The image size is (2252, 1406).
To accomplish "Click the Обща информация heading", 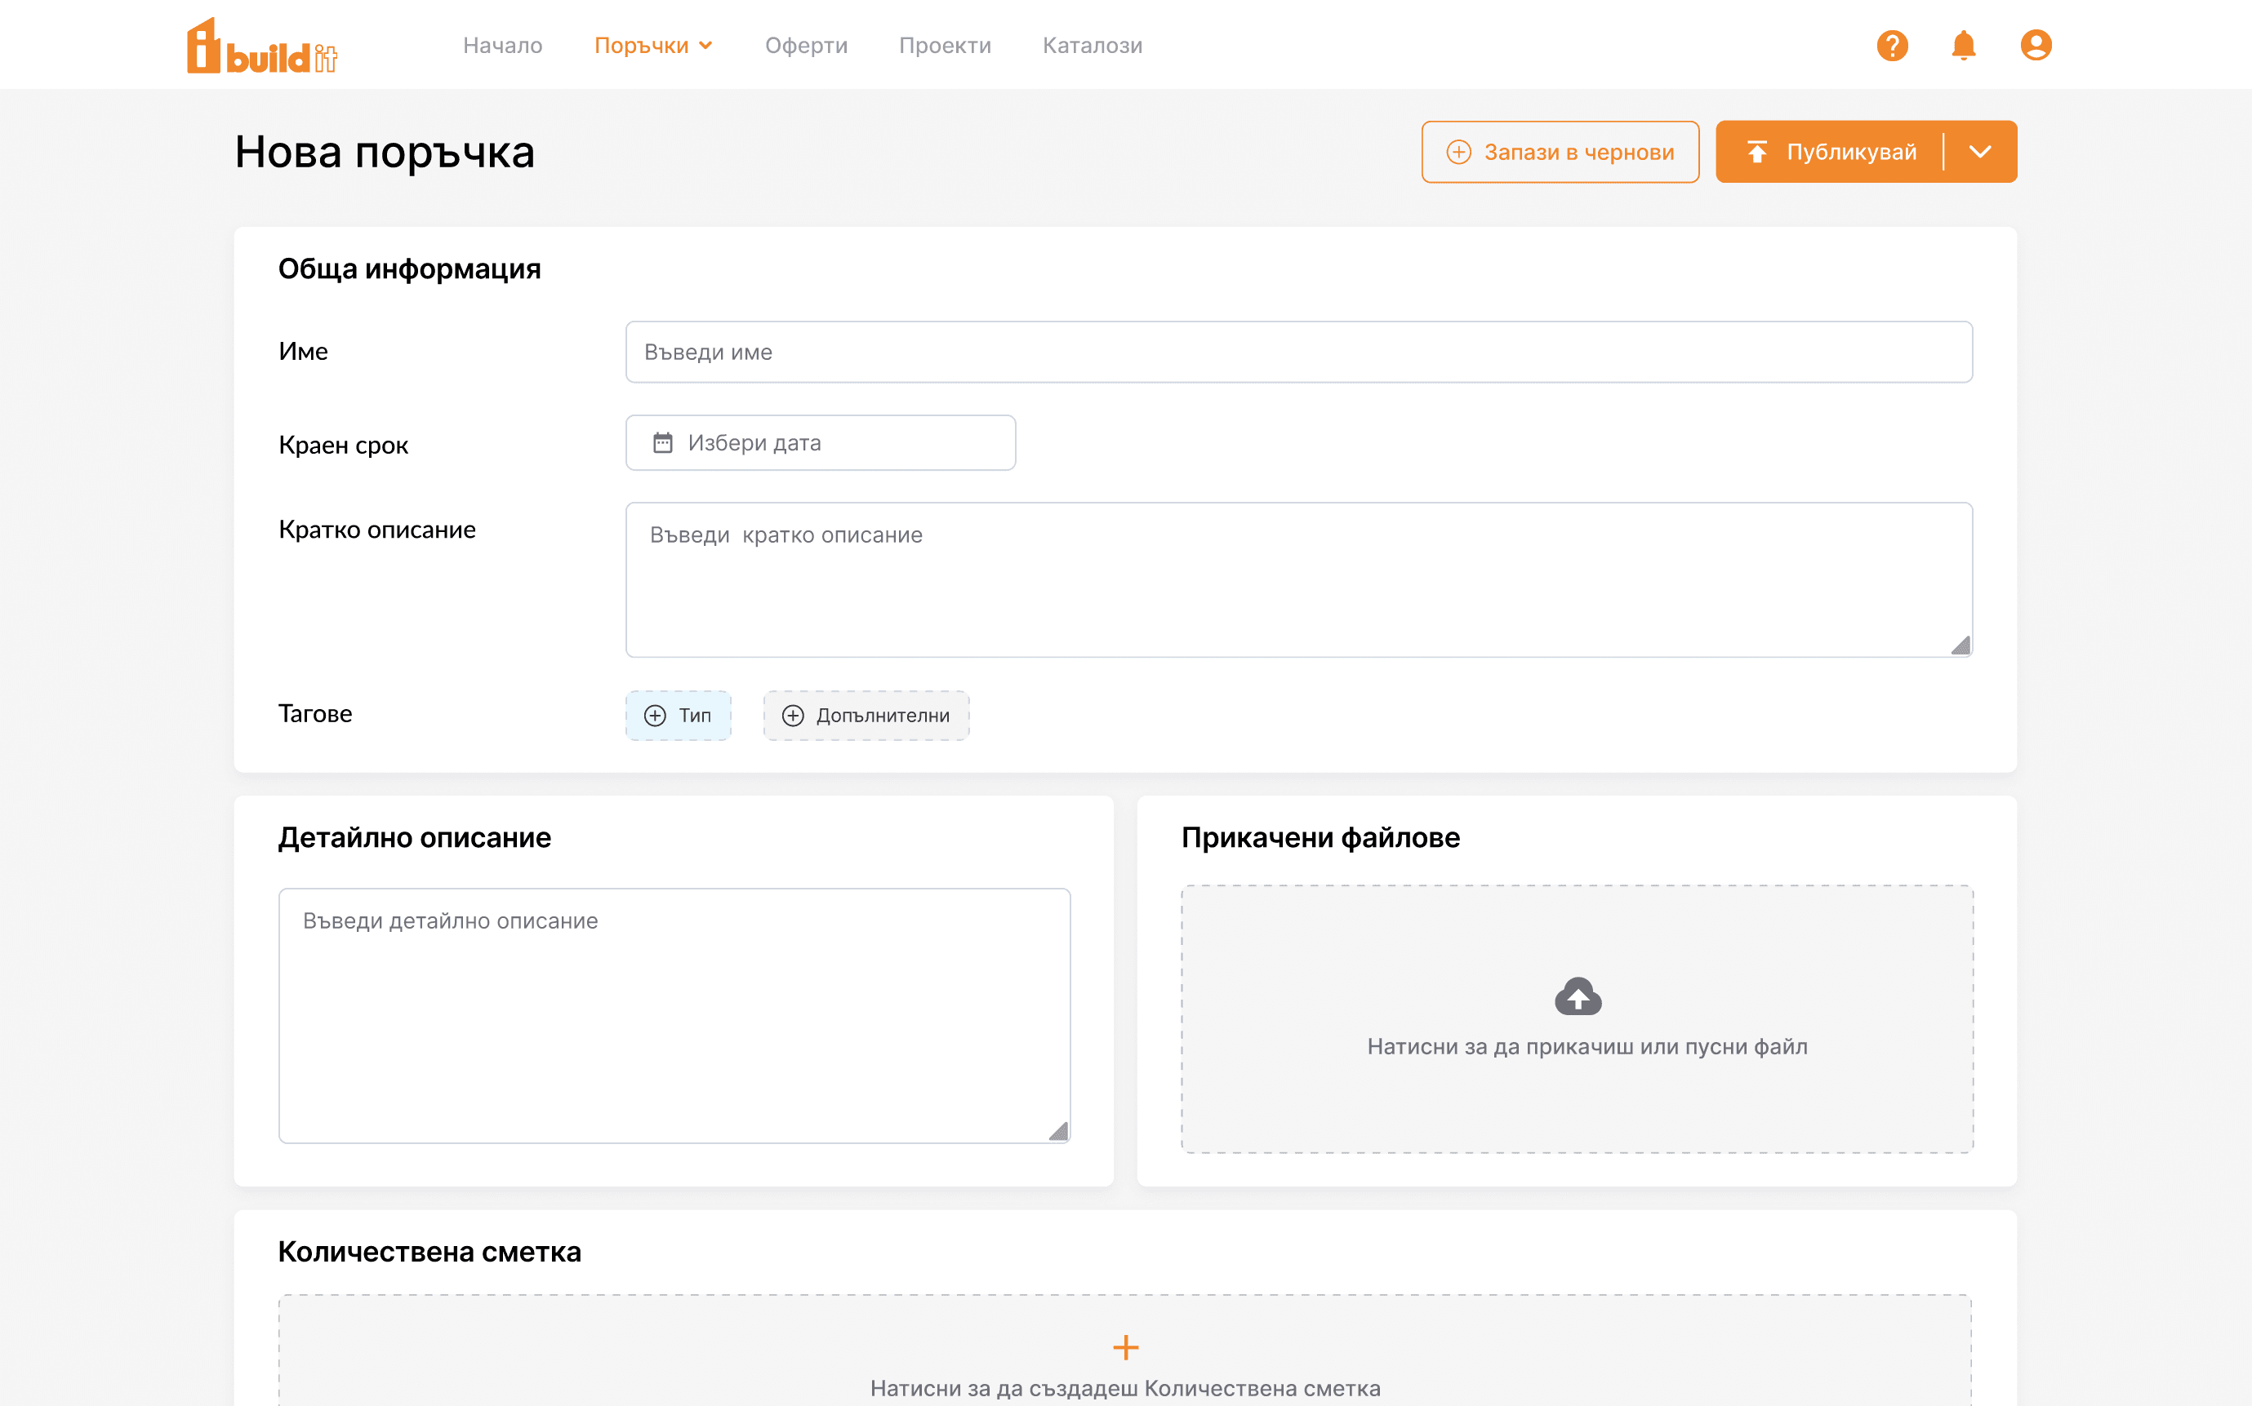I will pos(409,268).
